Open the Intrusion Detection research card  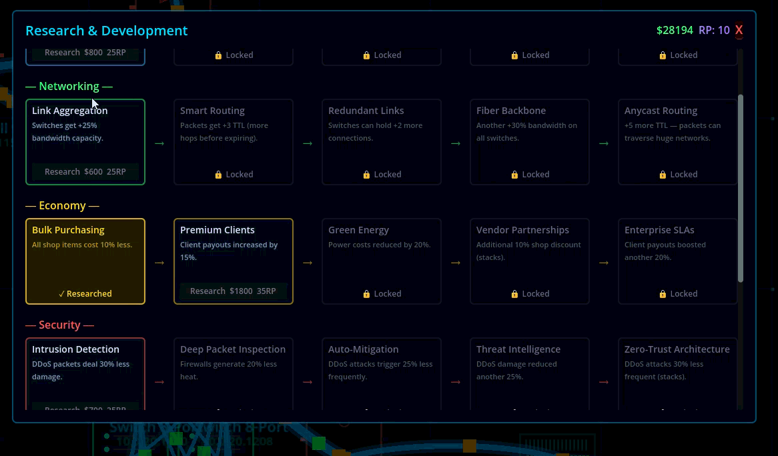[x=85, y=374]
